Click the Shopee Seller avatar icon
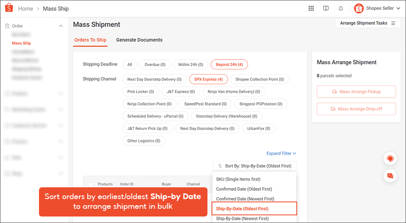406x223 pixels. (x=359, y=8)
